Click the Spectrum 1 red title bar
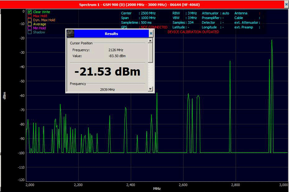The height and width of the screenshot is (192, 289). point(140,5)
